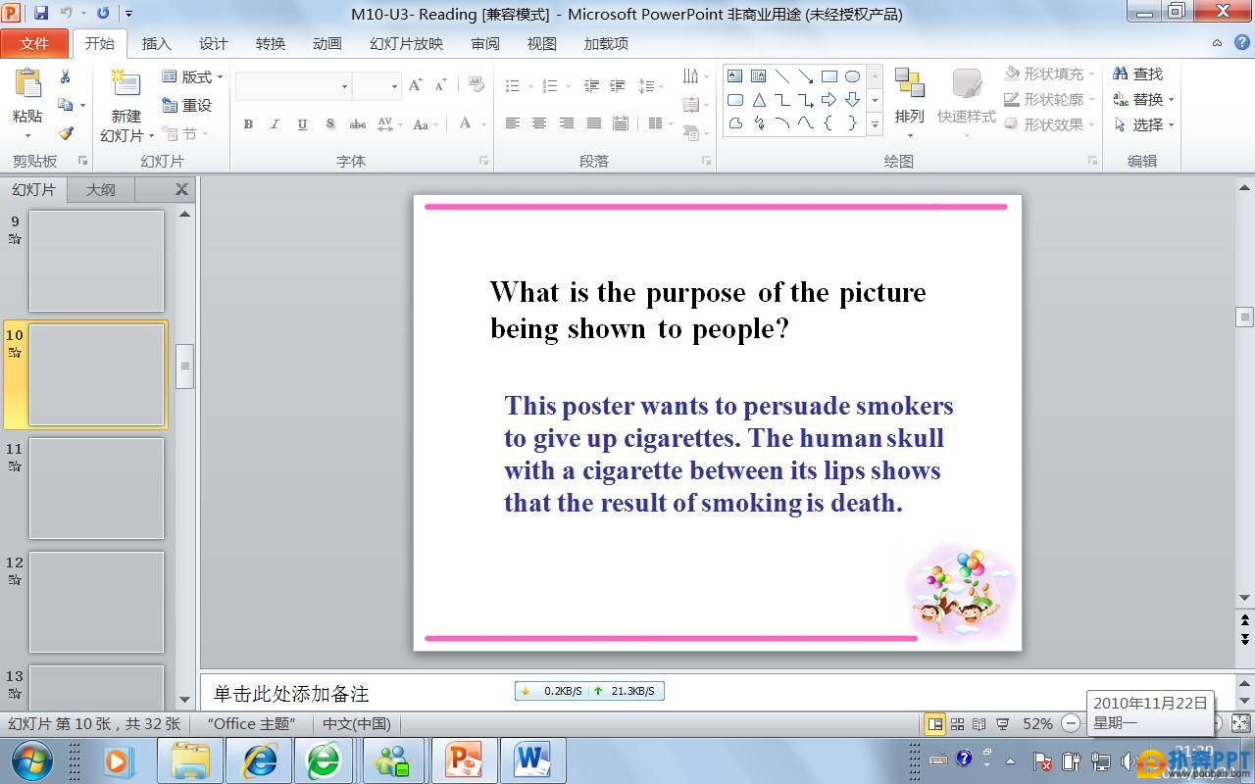The image size is (1255, 784).
Task: Switch to Slide Sorter view icon
Action: [957, 724]
